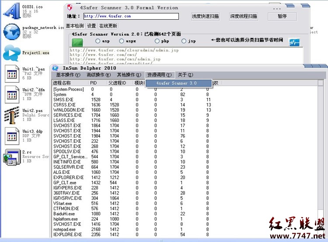328x242 pixels.
Task: Click the 4Safer Scanner shield title icon
Action: 70,7
